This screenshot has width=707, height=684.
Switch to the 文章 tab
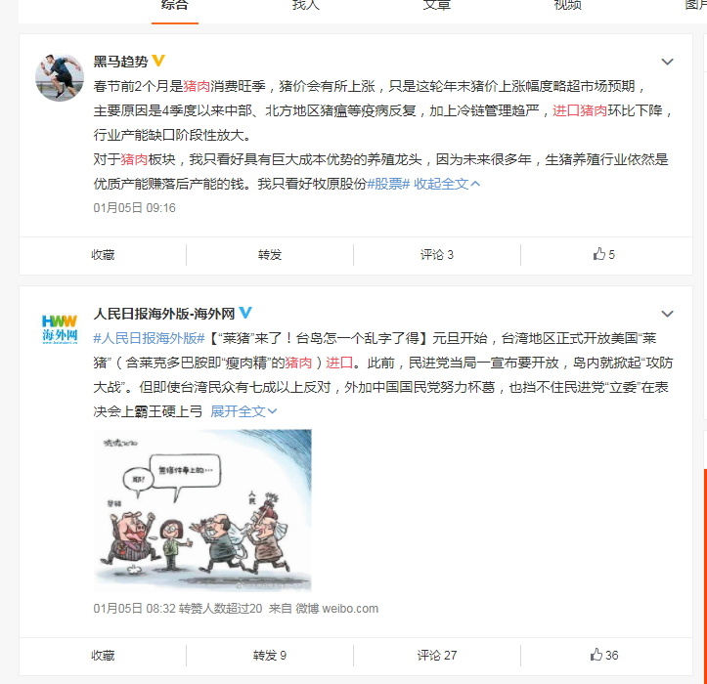click(x=436, y=5)
